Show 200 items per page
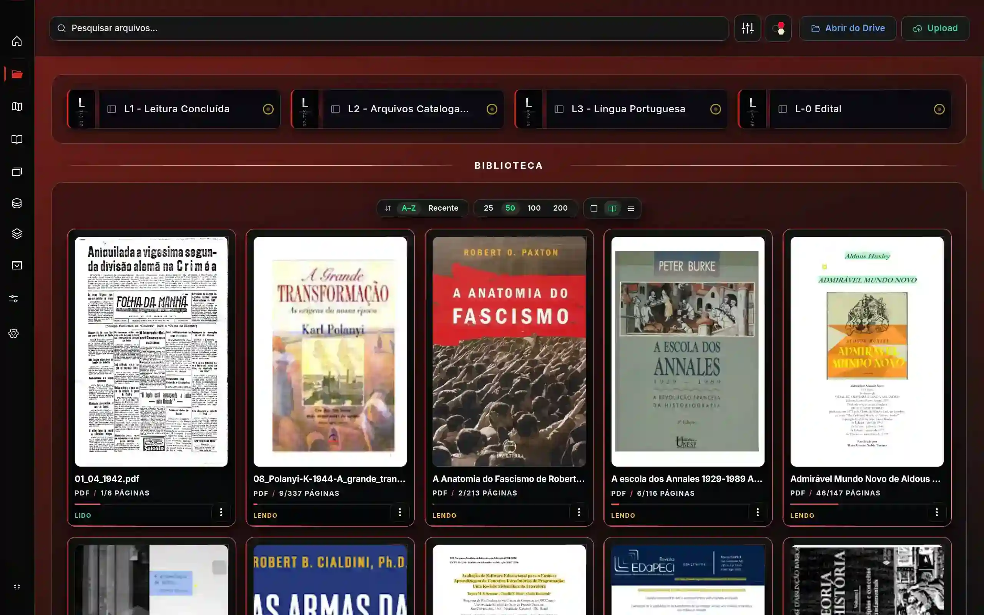Screen dimensions: 984x615 click(560, 208)
